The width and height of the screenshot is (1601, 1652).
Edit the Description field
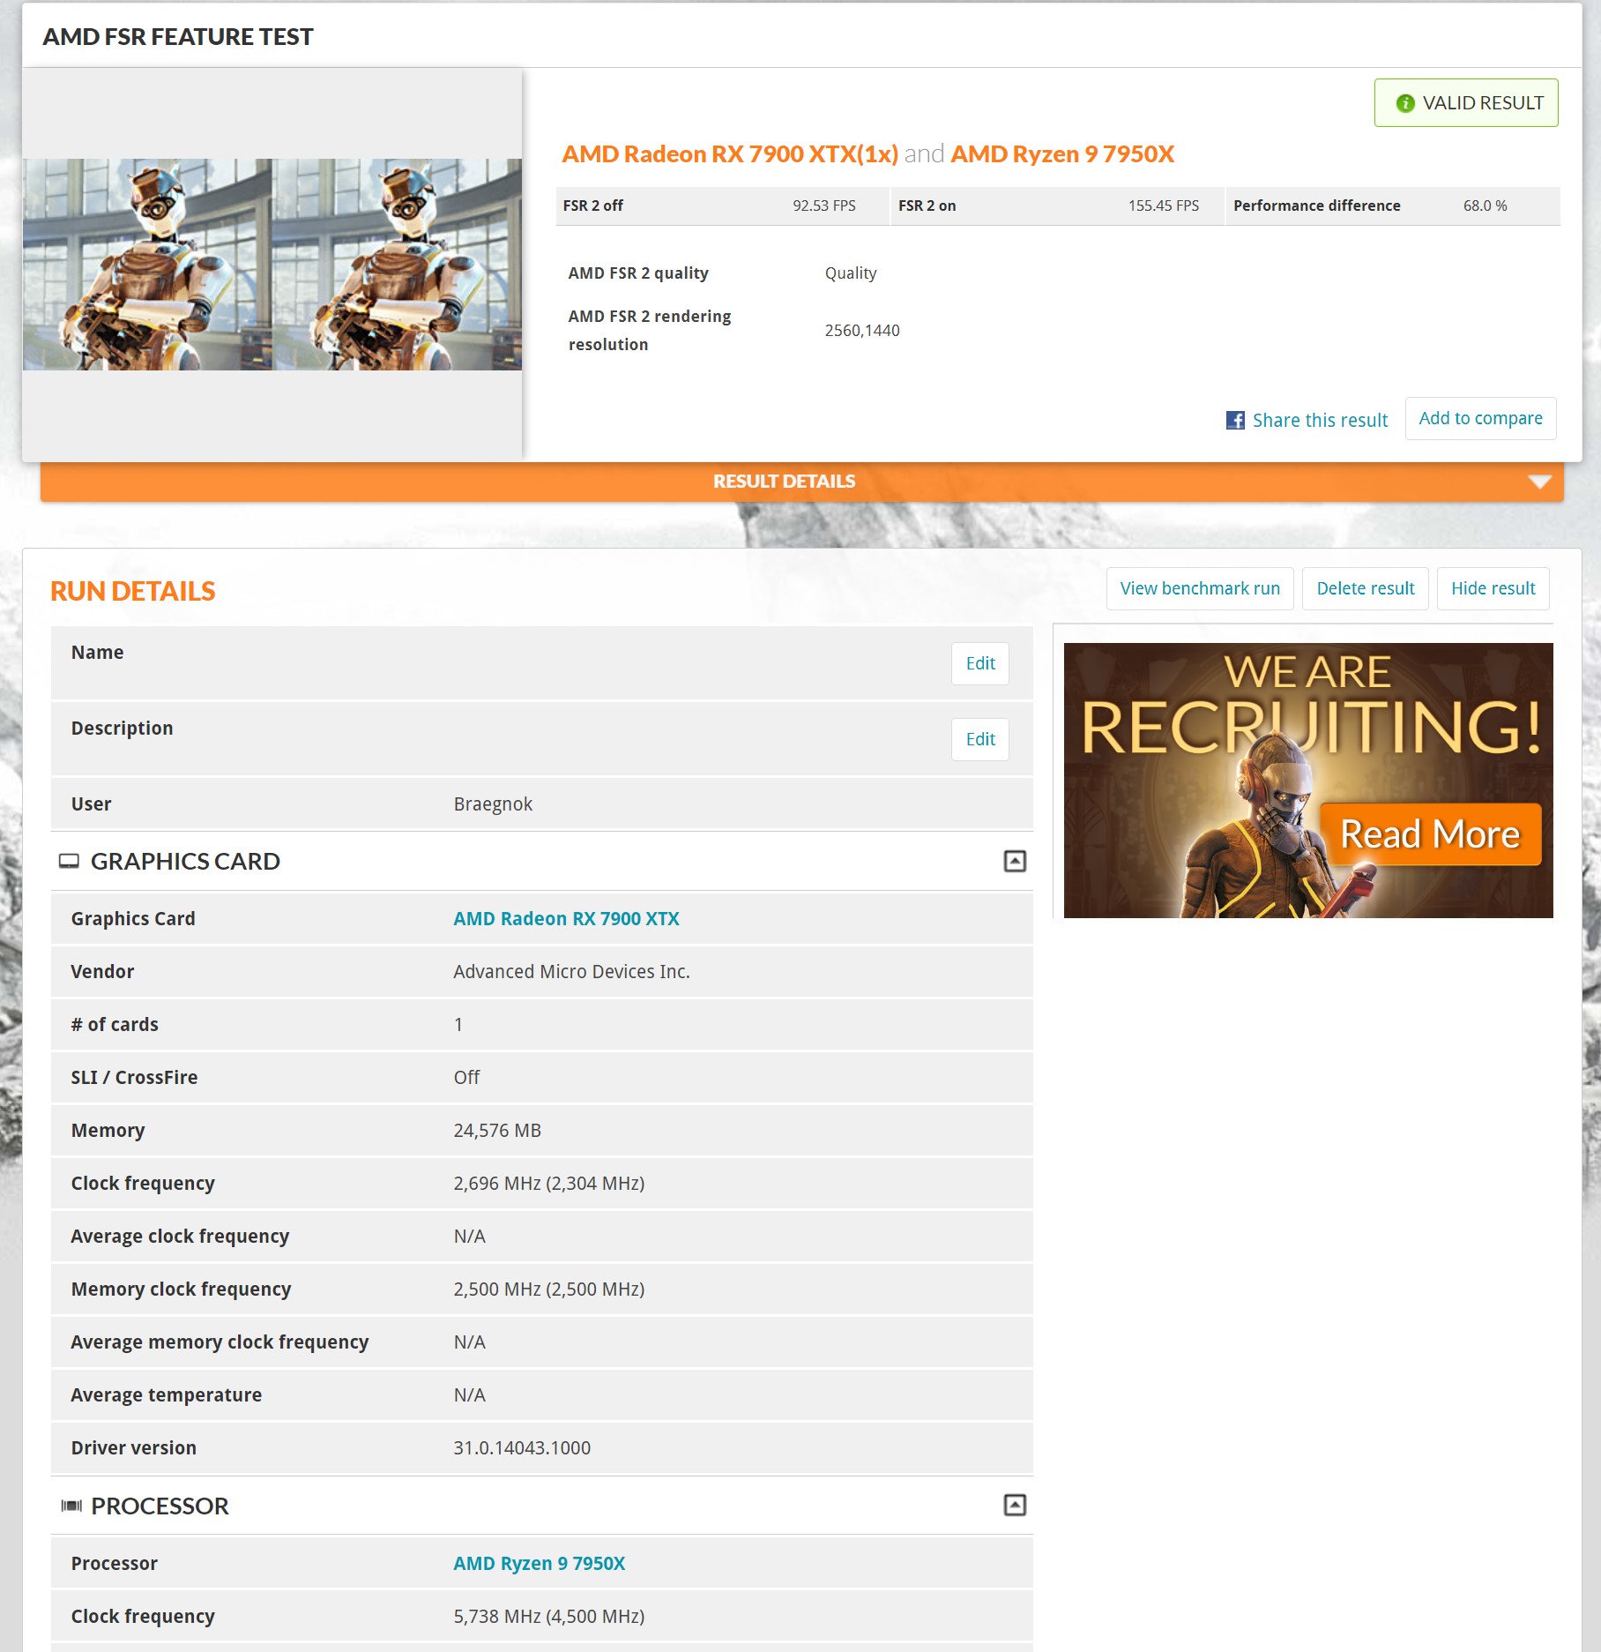(980, 739)
